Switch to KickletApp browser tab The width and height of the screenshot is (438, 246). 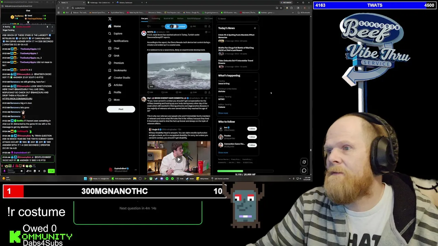[100, 3]
